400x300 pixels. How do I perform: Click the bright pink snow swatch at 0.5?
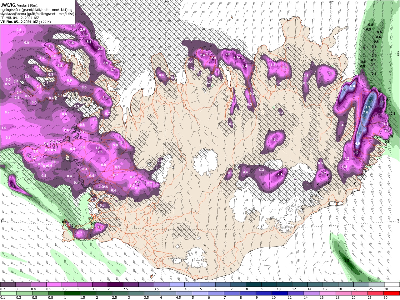pos(54,285)
